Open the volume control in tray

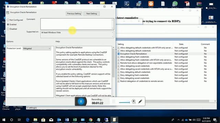tap(194, 120)
